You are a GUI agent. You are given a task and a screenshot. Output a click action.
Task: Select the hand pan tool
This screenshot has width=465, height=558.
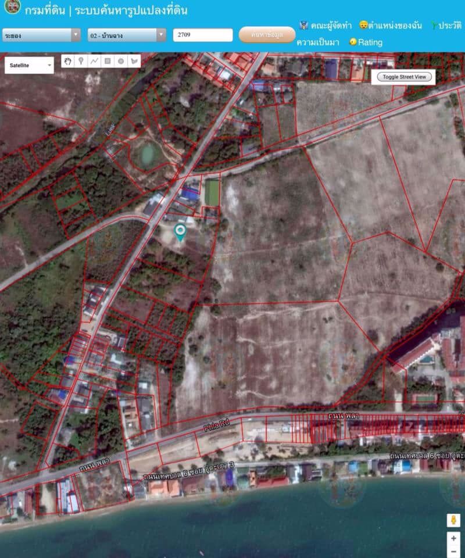[x=68, y=62]
